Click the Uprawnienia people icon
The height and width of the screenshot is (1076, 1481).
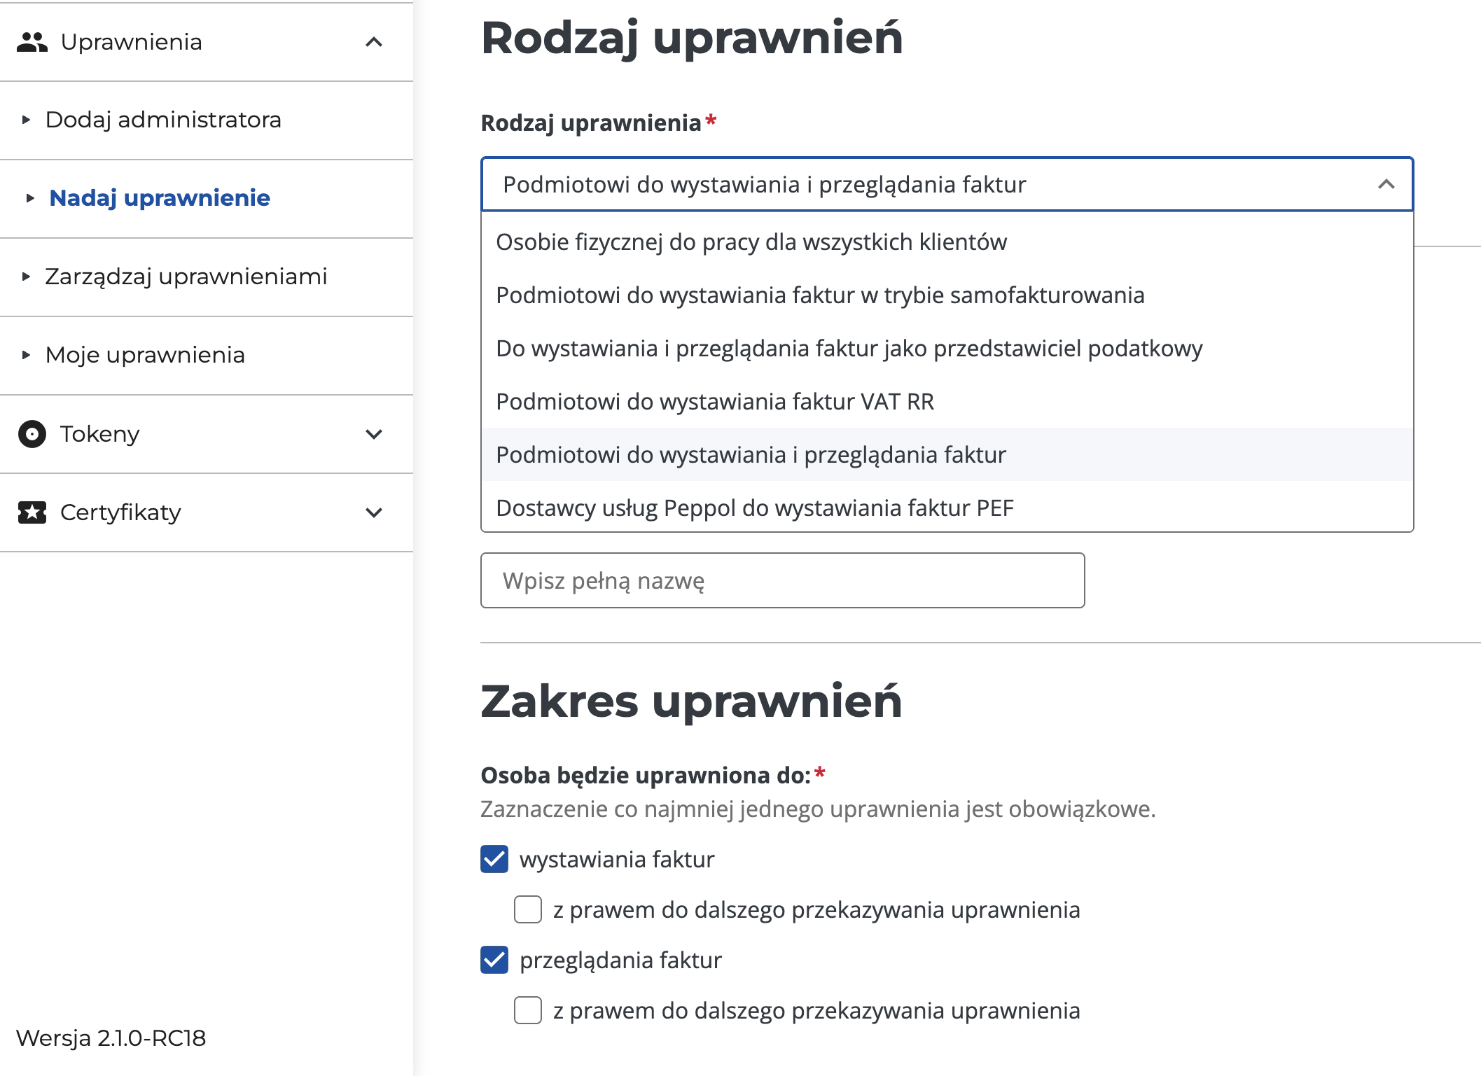[x=32, y=42]
